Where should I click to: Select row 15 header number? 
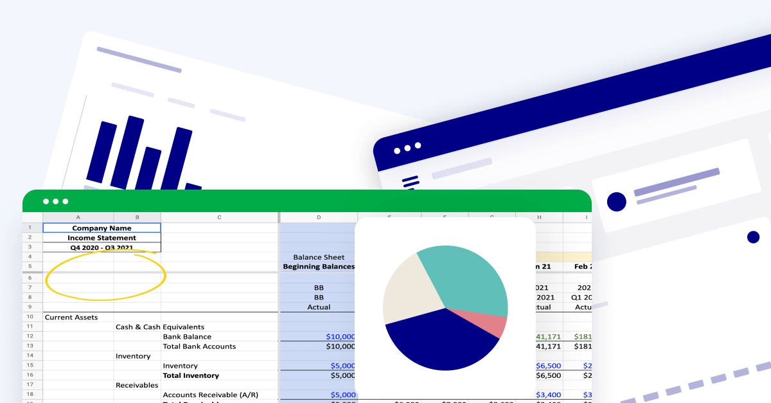click(x=30, y=366)
